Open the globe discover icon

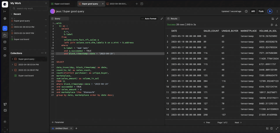point(5,19)
